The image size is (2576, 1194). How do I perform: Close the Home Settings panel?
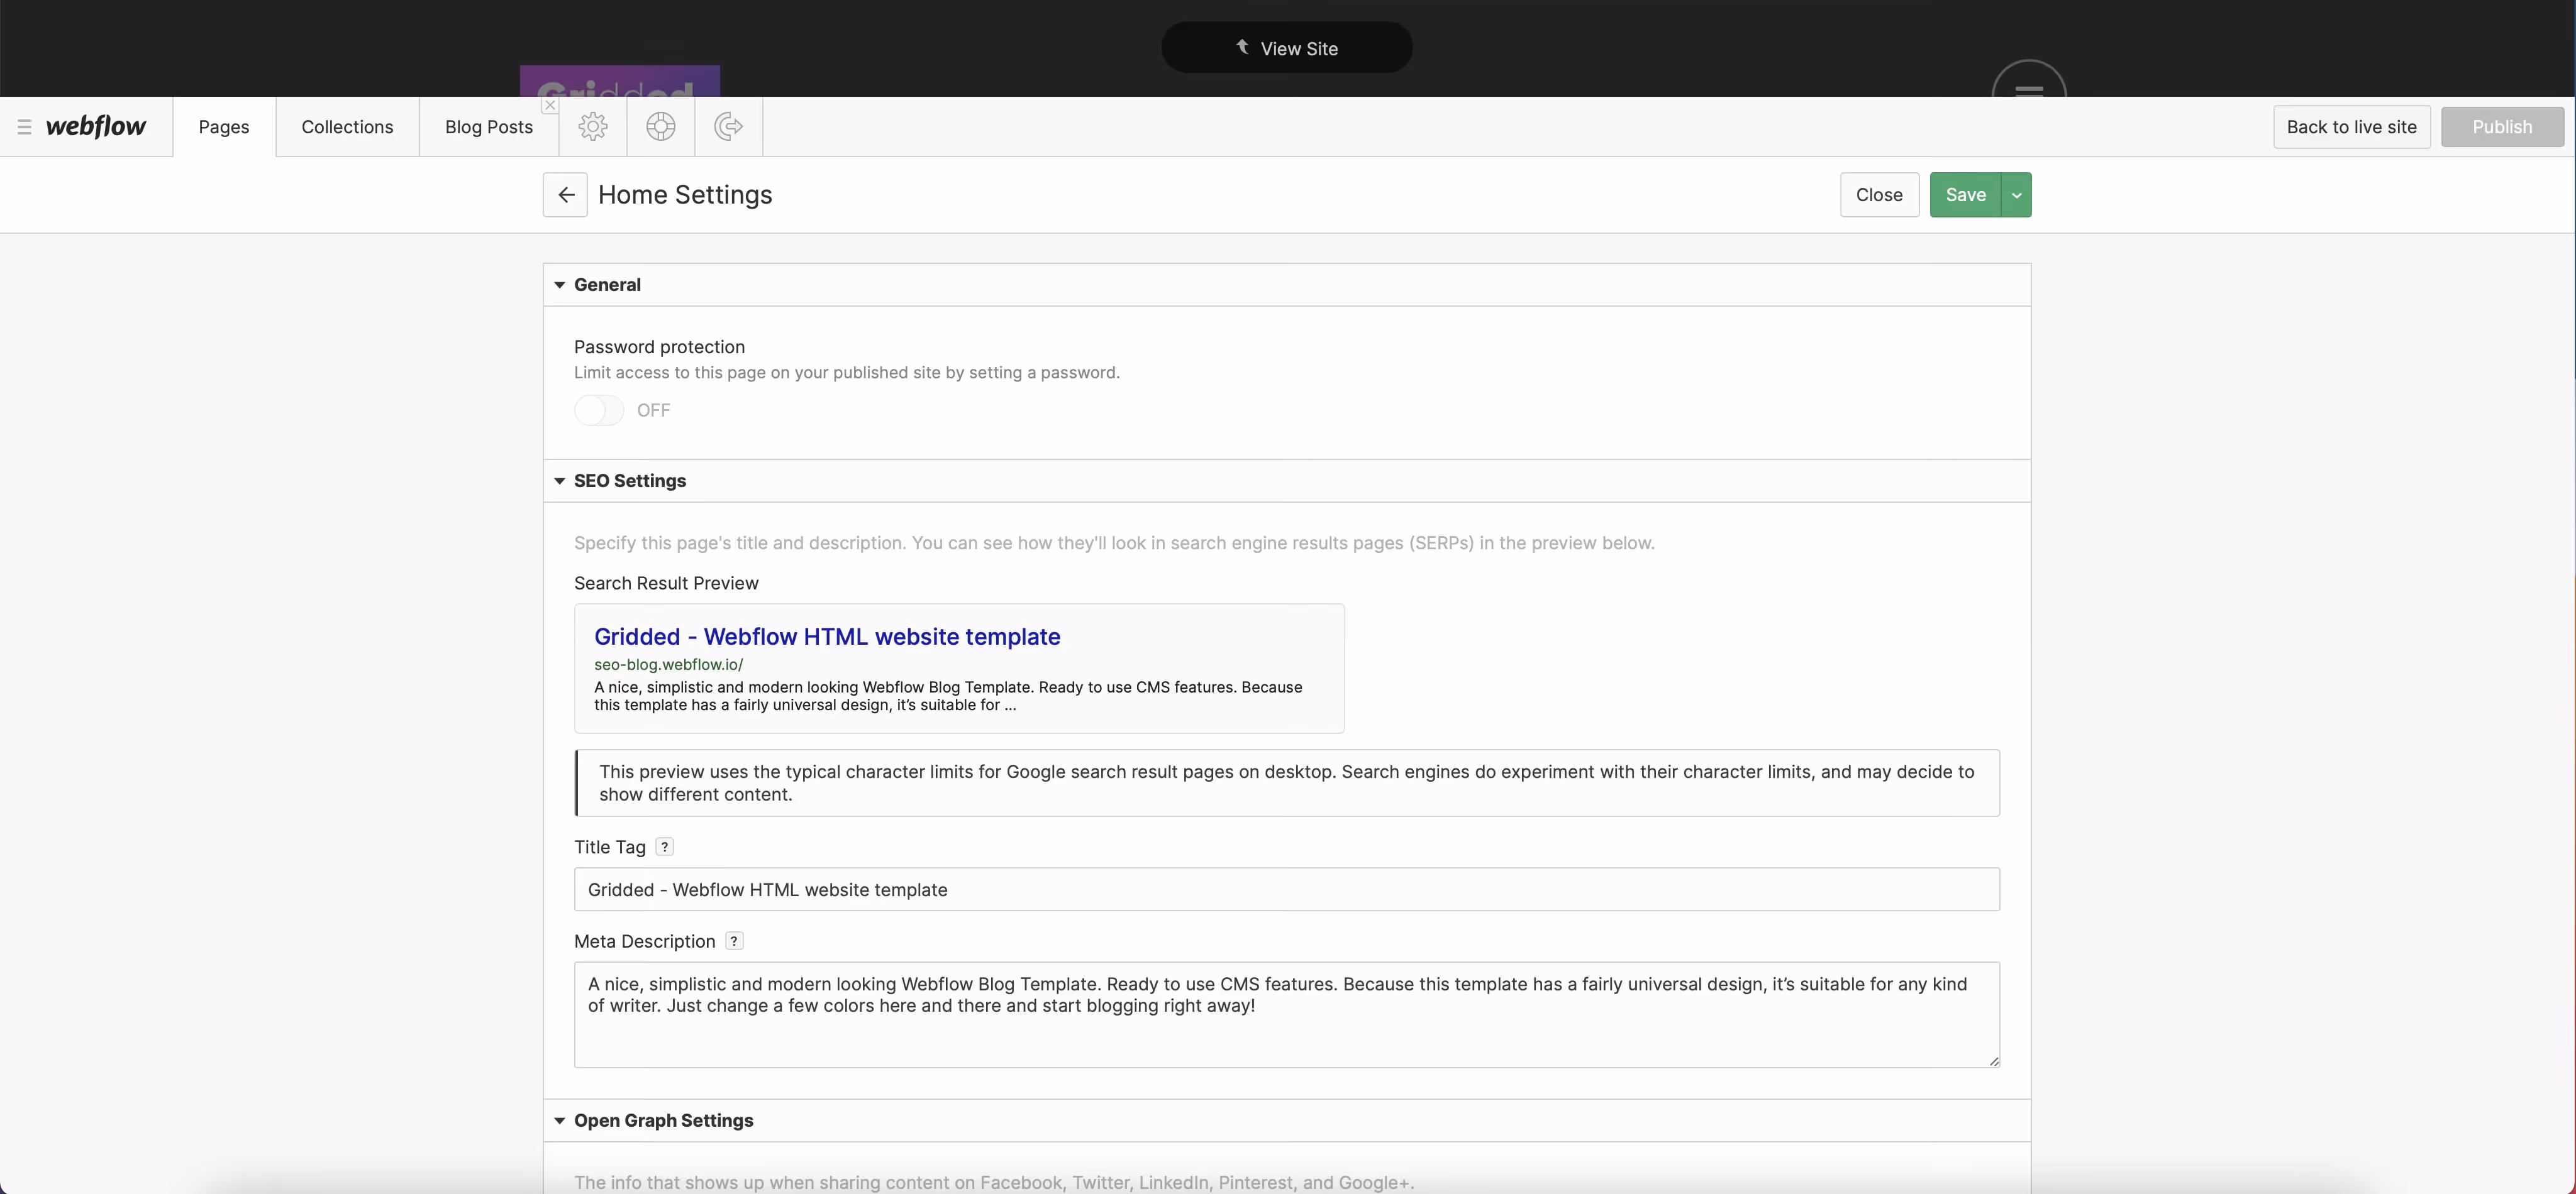[1879, 195]
